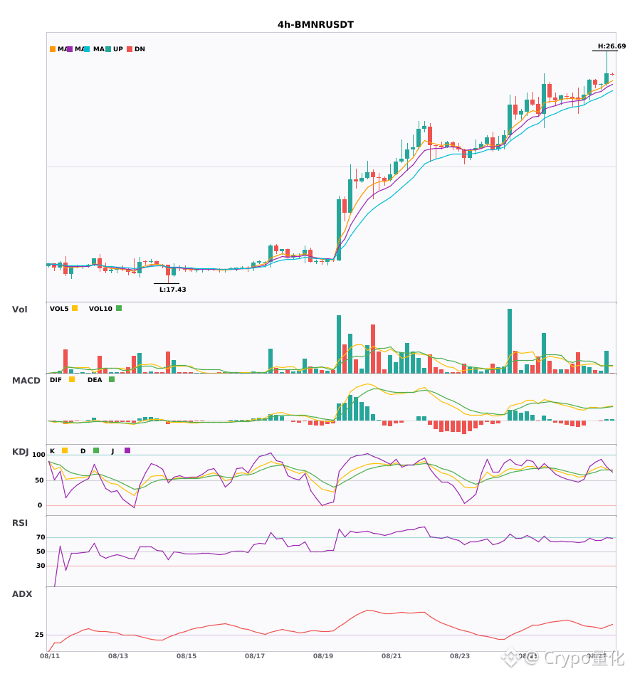Click the red DN legend swatch
Image resolution: width=630 pixels, height=676 pixels.
pos(130,49)
